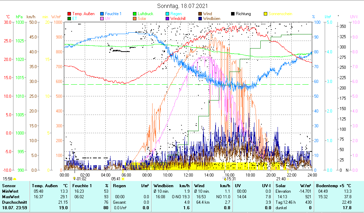Click the Windböen column header in table
The image size is (364, 213).
click(164, 186)
